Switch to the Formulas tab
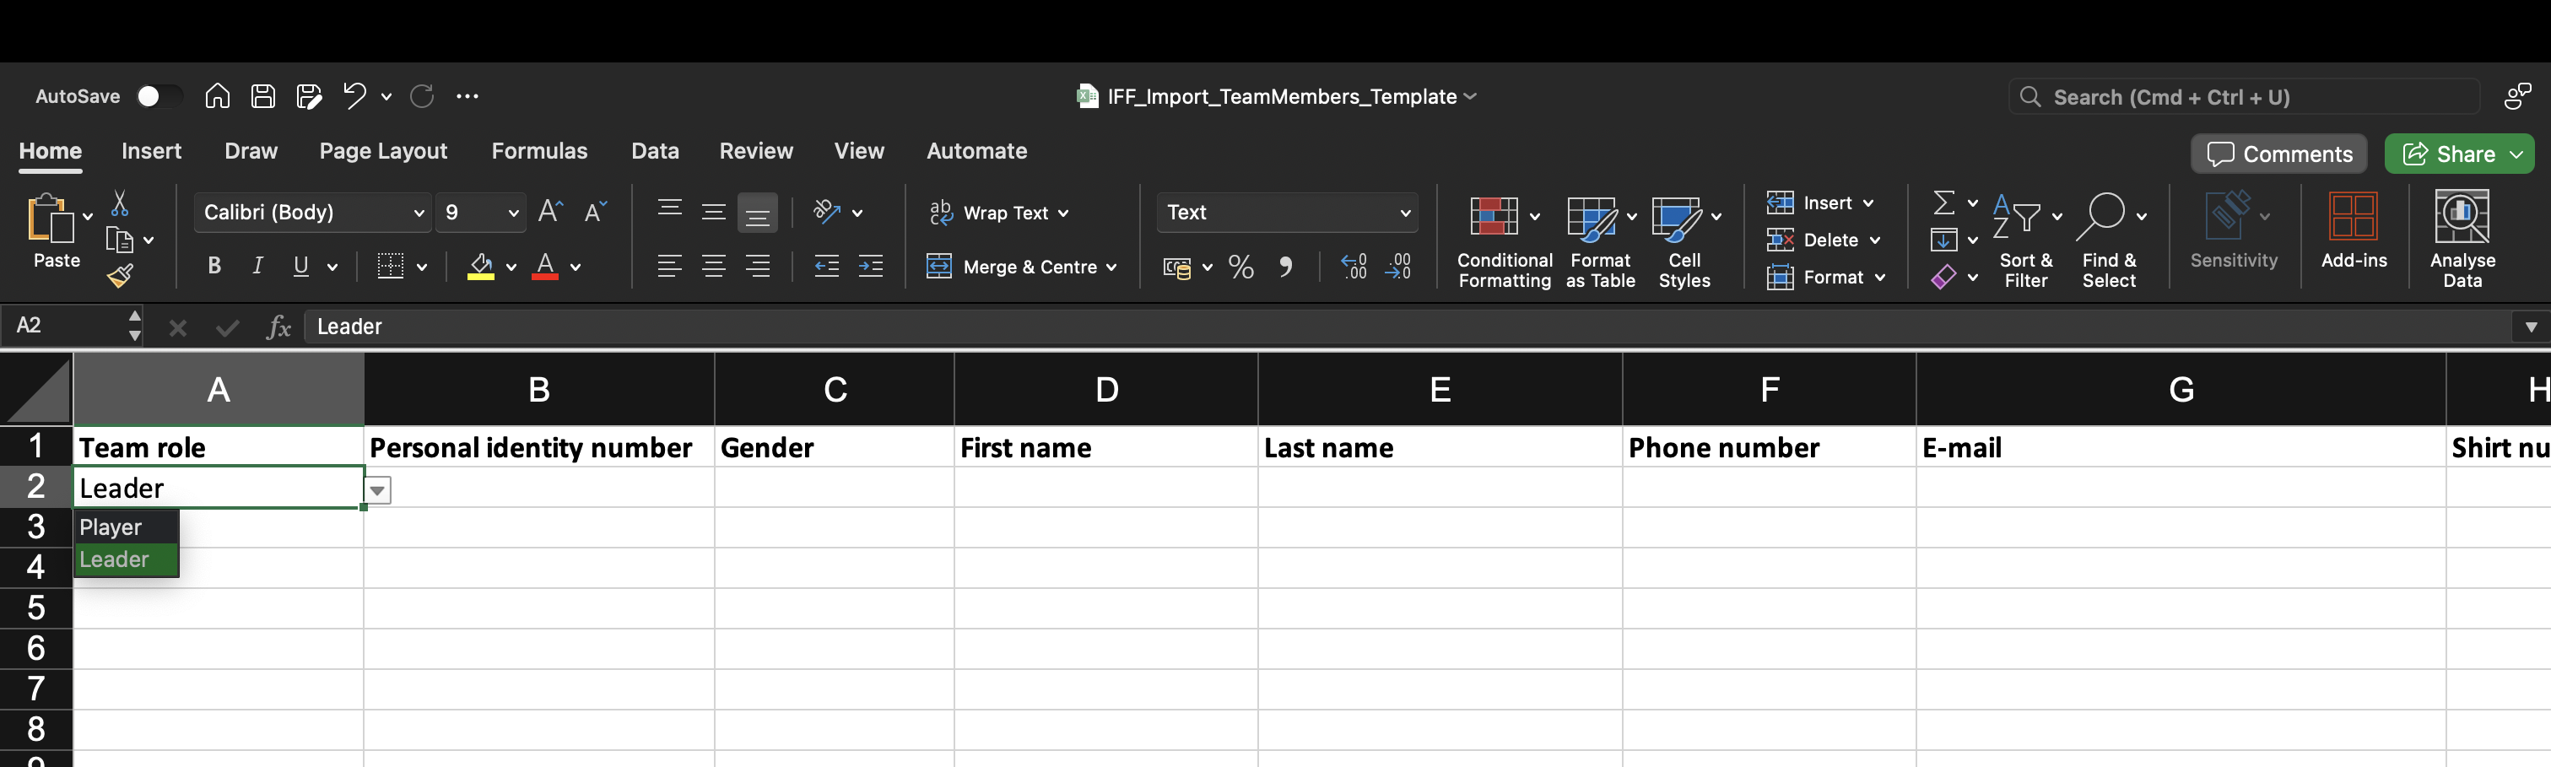This screenshot has width=2551, height=767. pos(538,151)
